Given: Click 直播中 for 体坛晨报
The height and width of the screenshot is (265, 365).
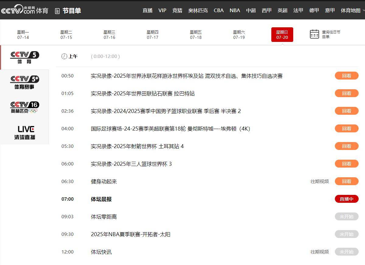Looking at the screenshot, I should pyautogui.click(x=347, y=199).
